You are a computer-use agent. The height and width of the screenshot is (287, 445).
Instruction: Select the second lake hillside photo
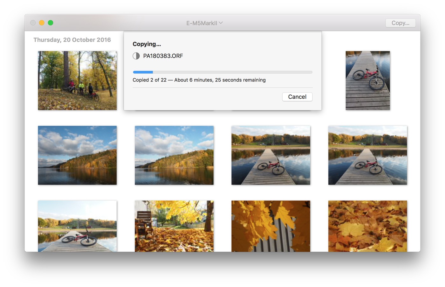(x=174, y=155)
